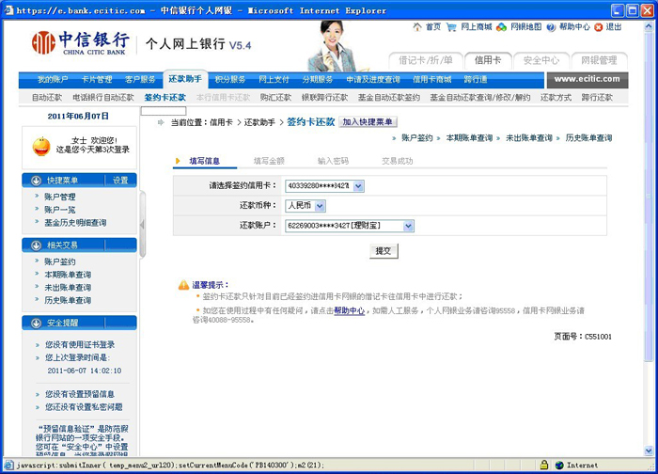Screen dimensions: 658x474
Task: Click 设置 in the quick menu header
Action: (120, 180)
